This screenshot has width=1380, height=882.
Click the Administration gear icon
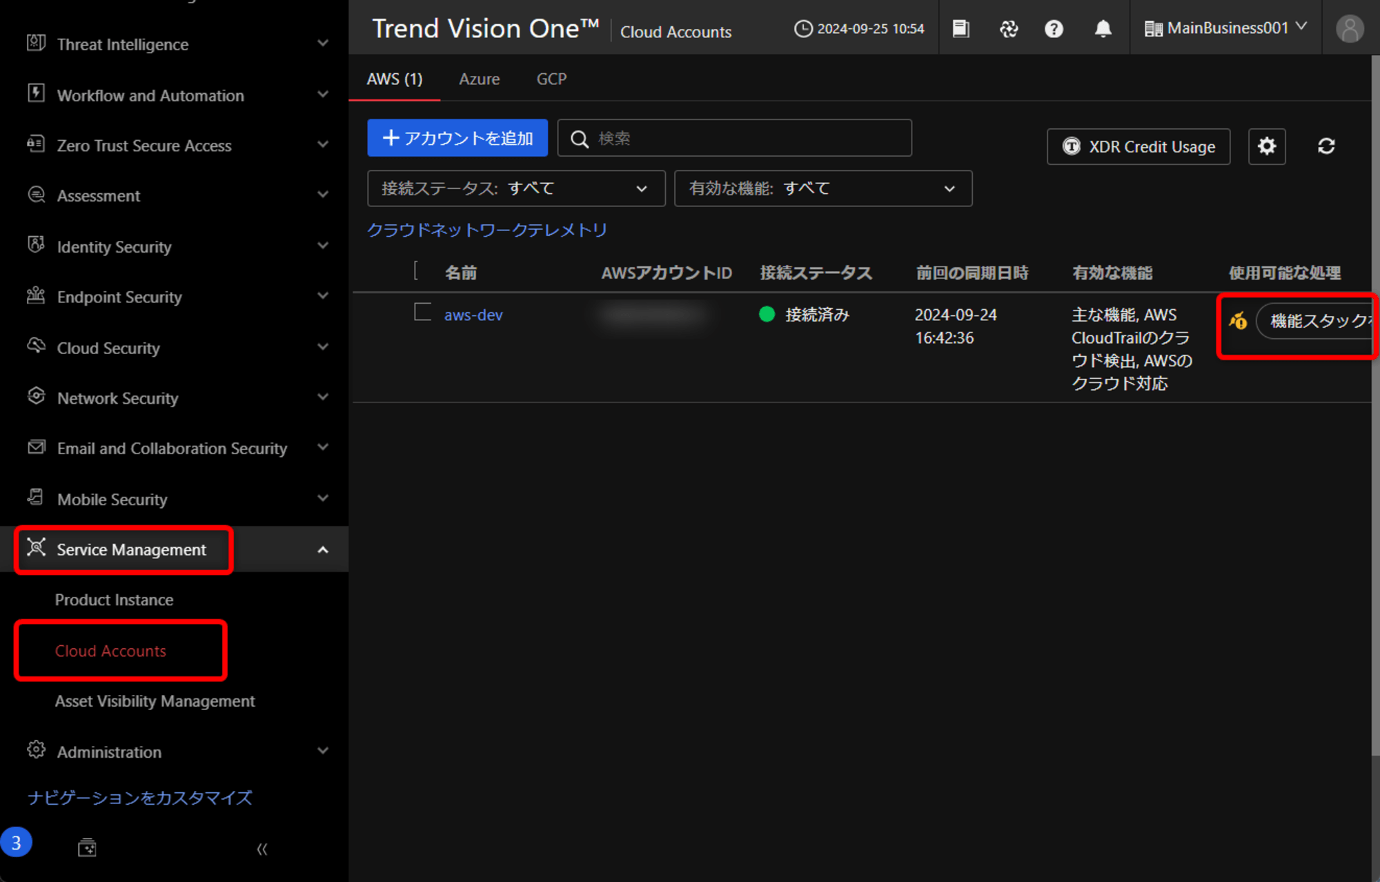pos(36,749)
